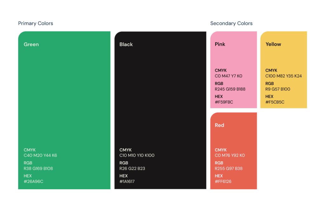The width and height of the screenshot is (325, 207).
Task: Click the green RGB value R38 G169 B108
Action: [38, 169]
